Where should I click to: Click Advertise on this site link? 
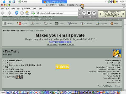coord(67,45)
